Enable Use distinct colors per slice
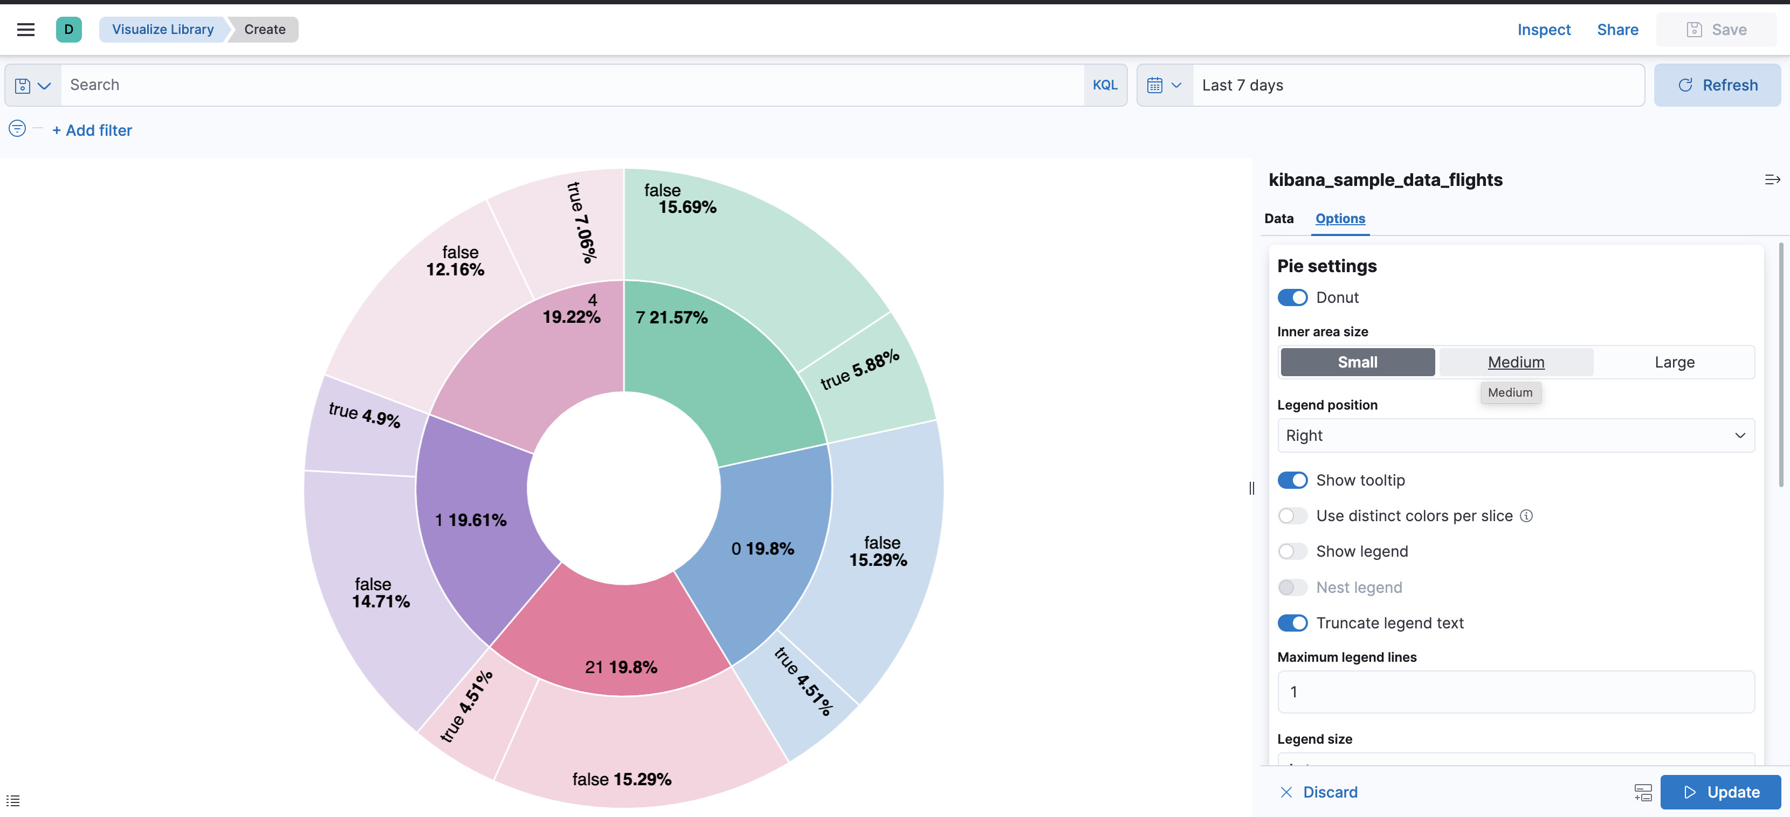The width and height of the screenshot is (1790, 817). pyautogui.click(x=1292, y=516)
